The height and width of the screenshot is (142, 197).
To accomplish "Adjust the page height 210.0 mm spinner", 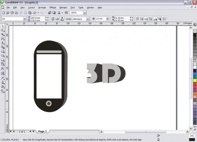I will tap(47, 20).
